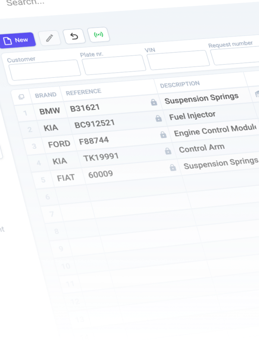
Task: Click the lock icon in the 60009 row
Action: pyautogui.click(x=173, y=167)
